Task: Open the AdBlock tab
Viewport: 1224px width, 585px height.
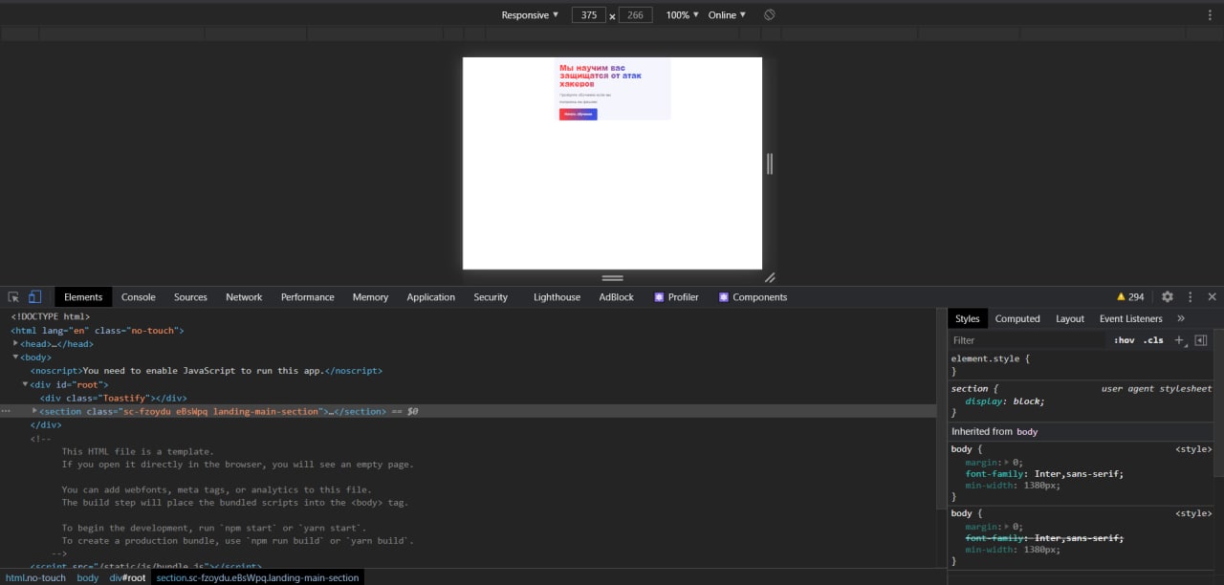Action: [x=617, y=297]
